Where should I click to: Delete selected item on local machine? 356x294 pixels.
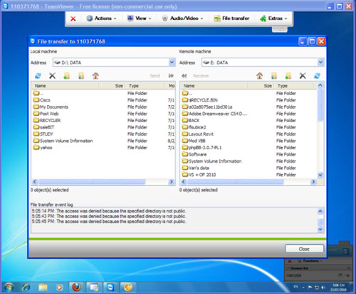(52, 76)
